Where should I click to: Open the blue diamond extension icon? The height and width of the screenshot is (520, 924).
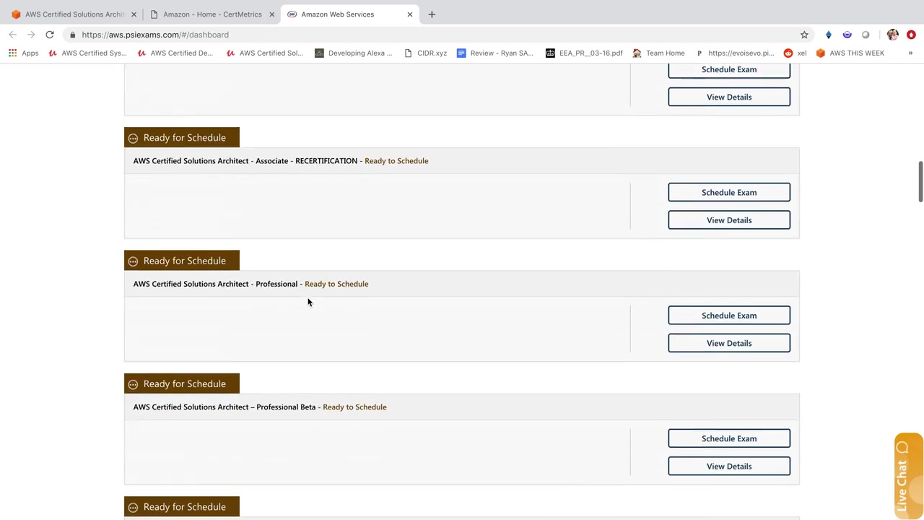[x=829, y=35]
